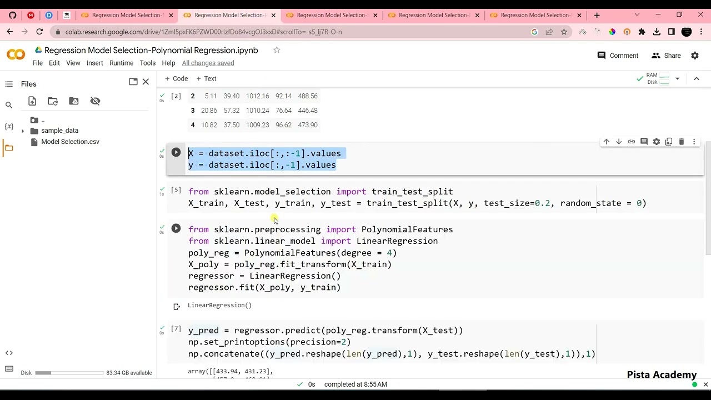This screenshot has height=400, width=711.
Task: Mirror the selected cell in a tab
Action: tap(669, 142)
